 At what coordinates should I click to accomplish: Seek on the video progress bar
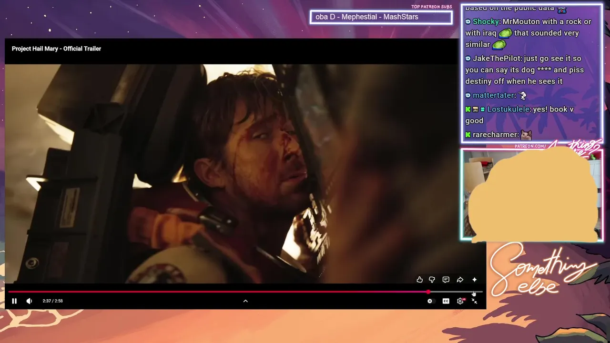click(x=245, y=292)
